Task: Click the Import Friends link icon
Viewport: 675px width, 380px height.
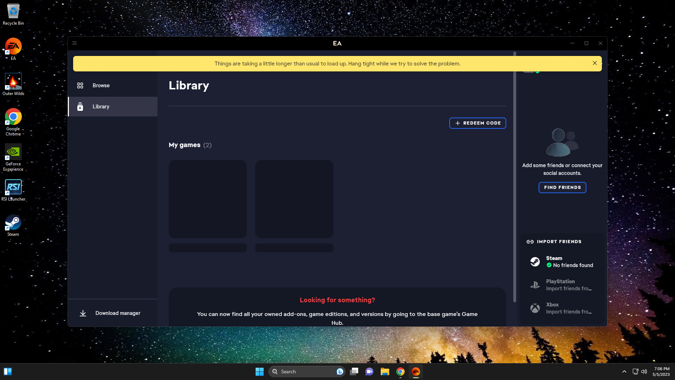Action: coord(530,242)
